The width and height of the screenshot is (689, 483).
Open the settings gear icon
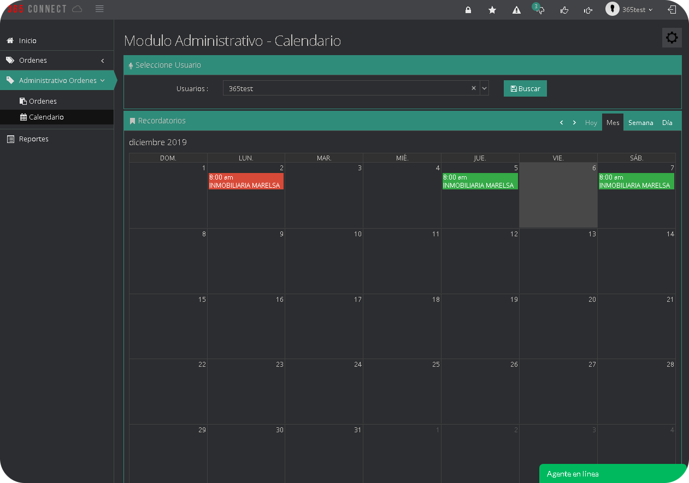click(x=672, y=38)
